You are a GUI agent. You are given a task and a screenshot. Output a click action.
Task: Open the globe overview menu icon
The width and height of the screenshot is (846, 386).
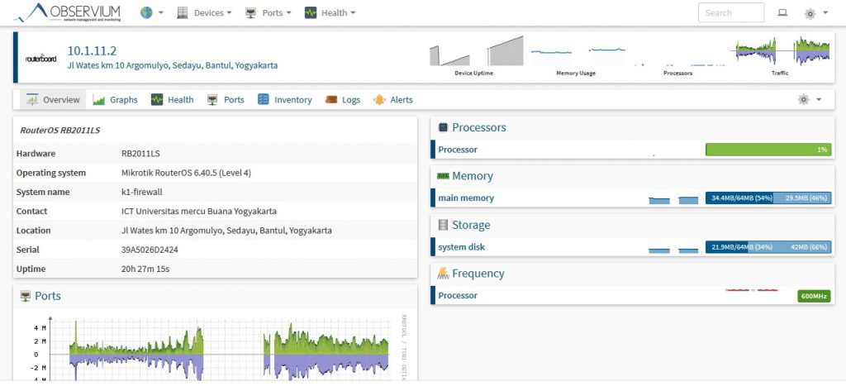point(146,13)
